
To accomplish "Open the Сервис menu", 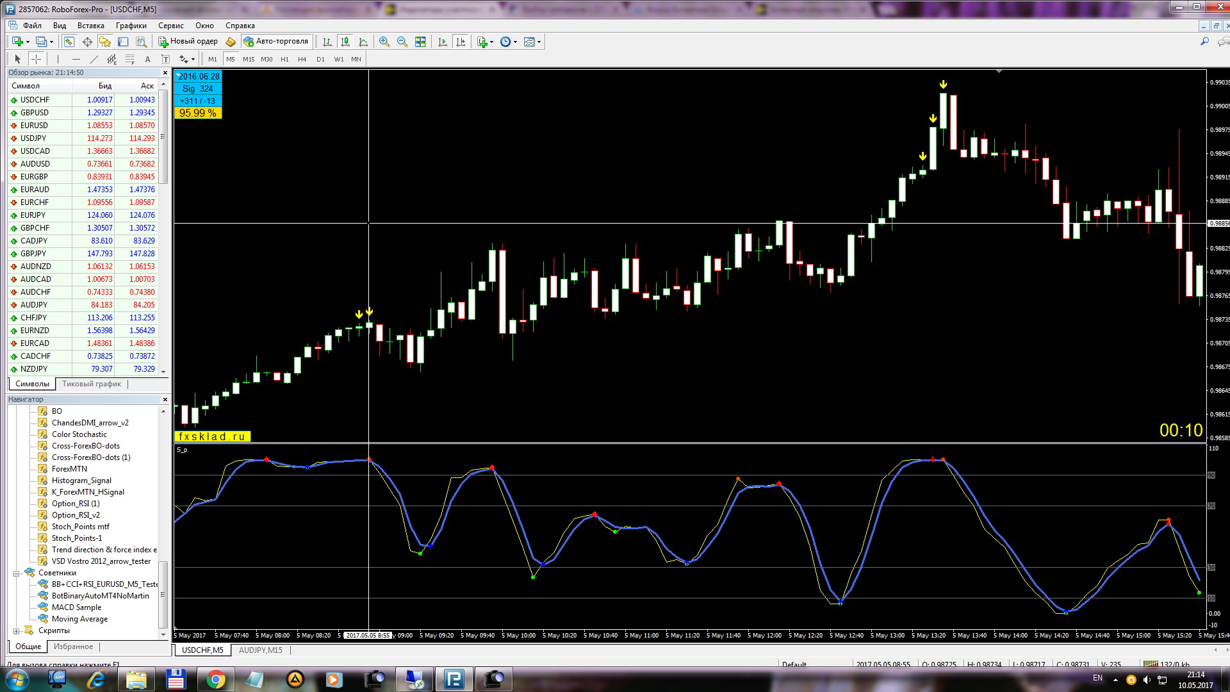I will (171, 26).
